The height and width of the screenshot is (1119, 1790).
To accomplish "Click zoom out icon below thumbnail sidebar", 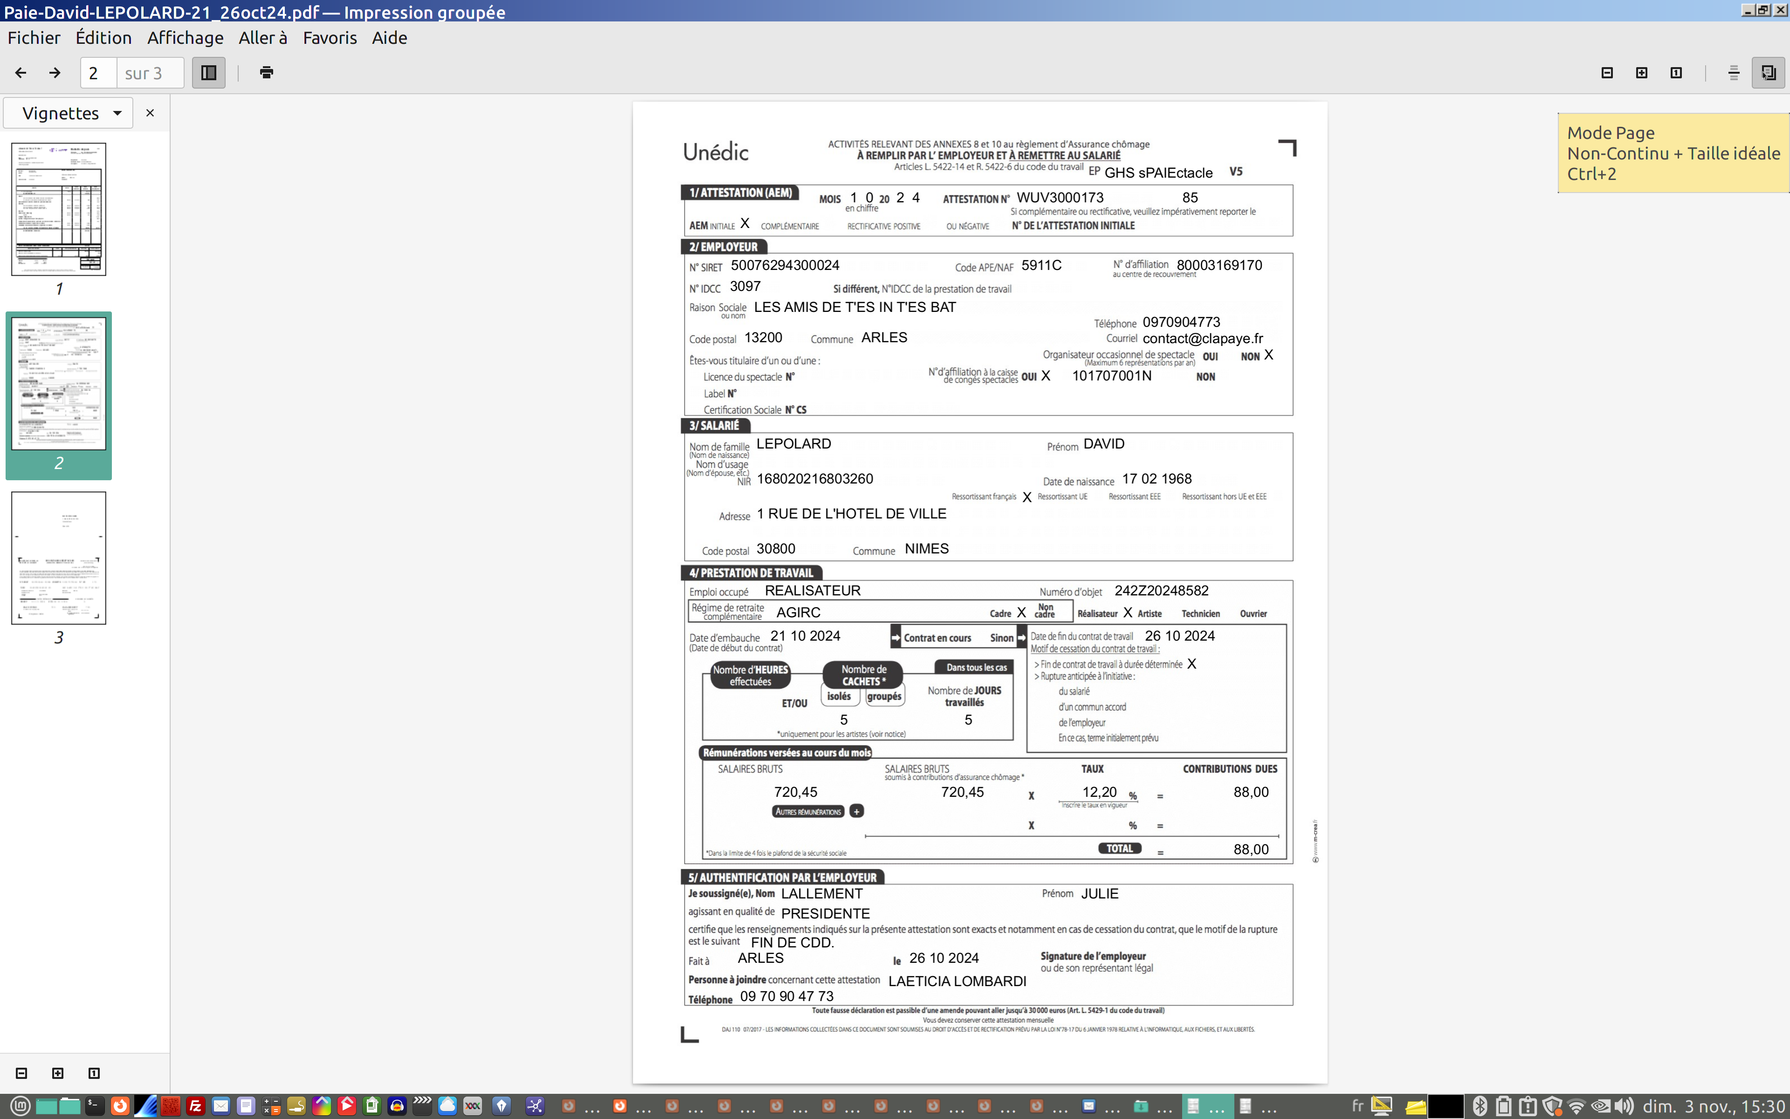I will [21, 1073].
